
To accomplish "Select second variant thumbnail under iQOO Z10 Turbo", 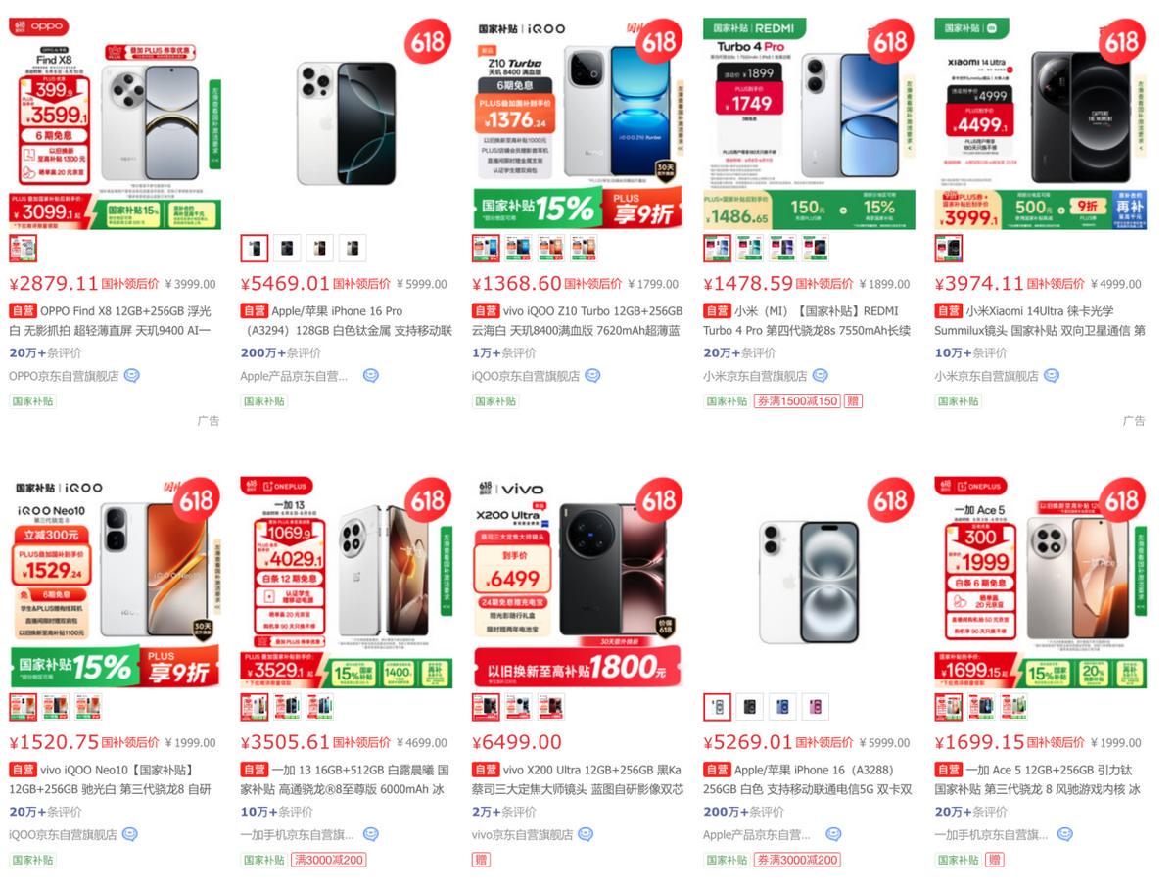I will tap(518, 249).
